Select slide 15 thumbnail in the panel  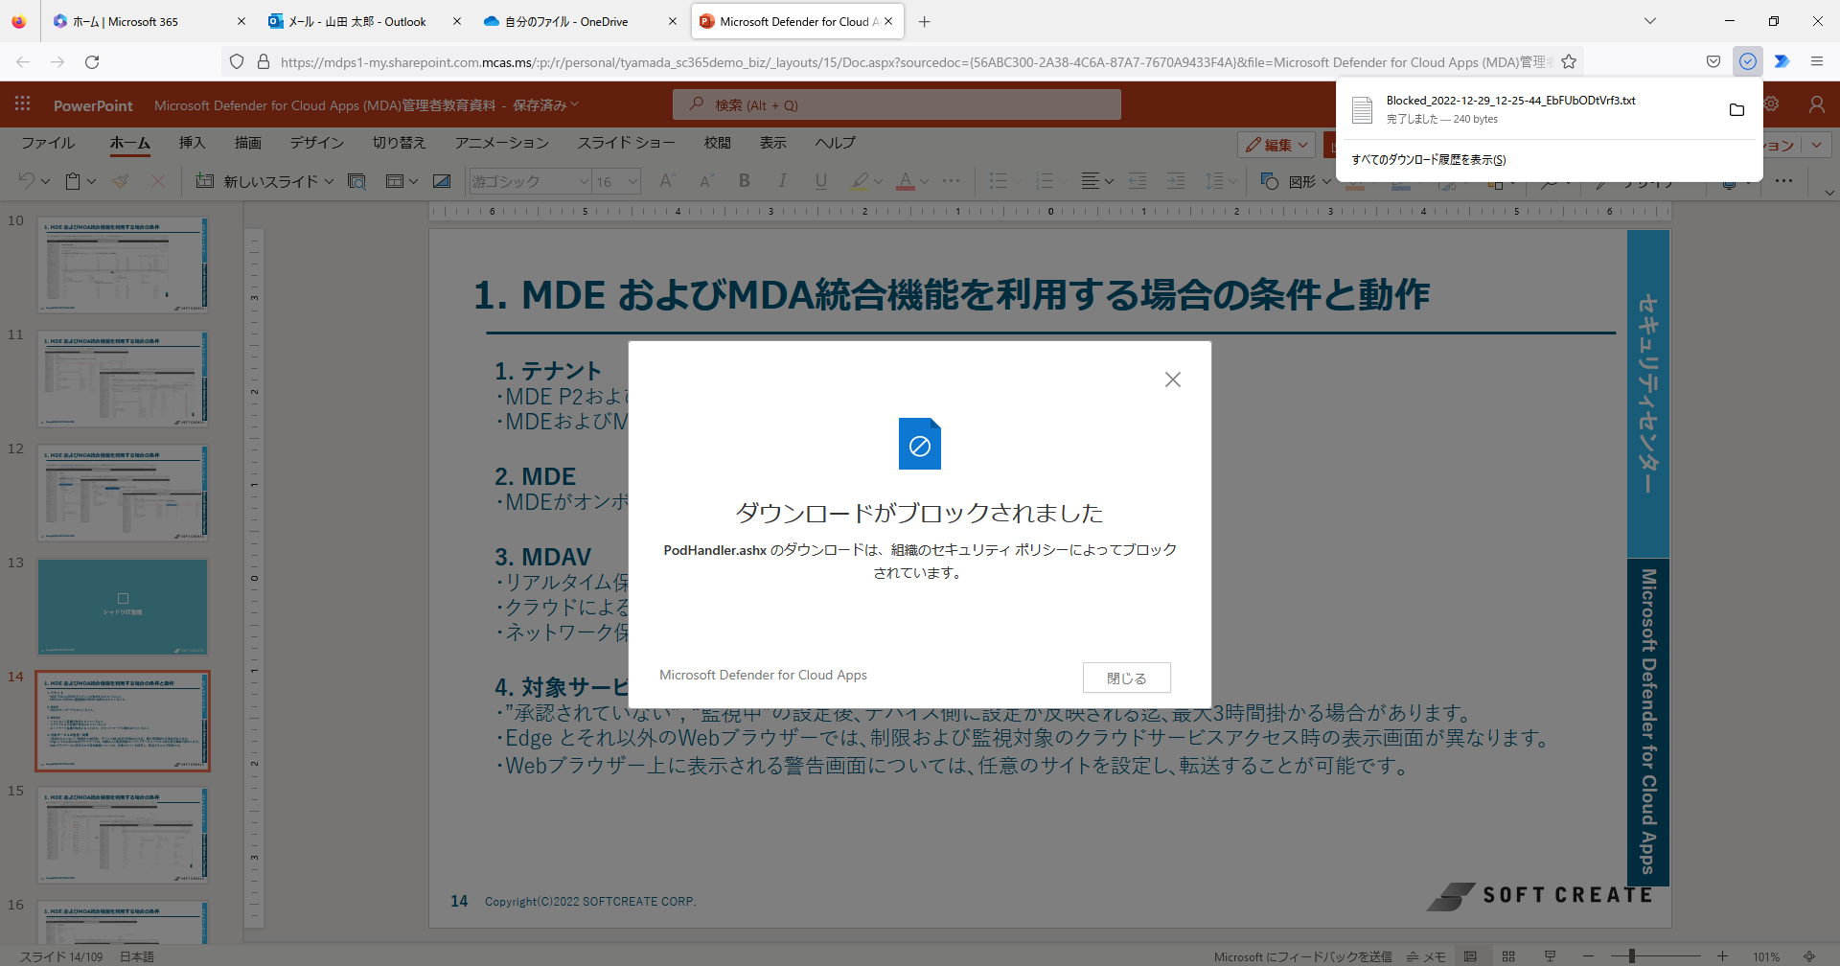pos(123,835)
